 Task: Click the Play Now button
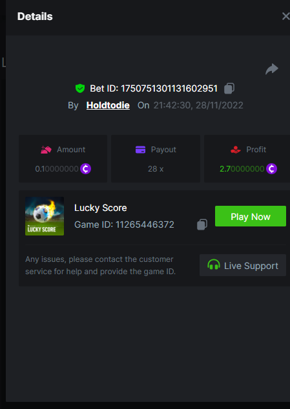pos(251,216)
